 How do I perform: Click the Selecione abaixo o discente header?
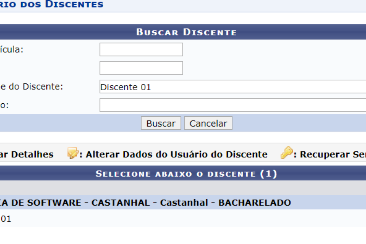pyautogui.click(x=186, y=174)
